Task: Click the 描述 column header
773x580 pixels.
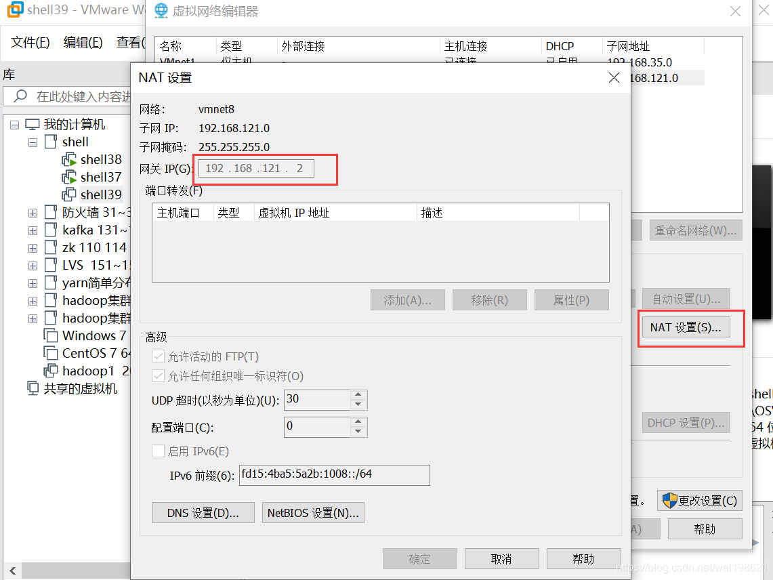Action: pos(498,213)
